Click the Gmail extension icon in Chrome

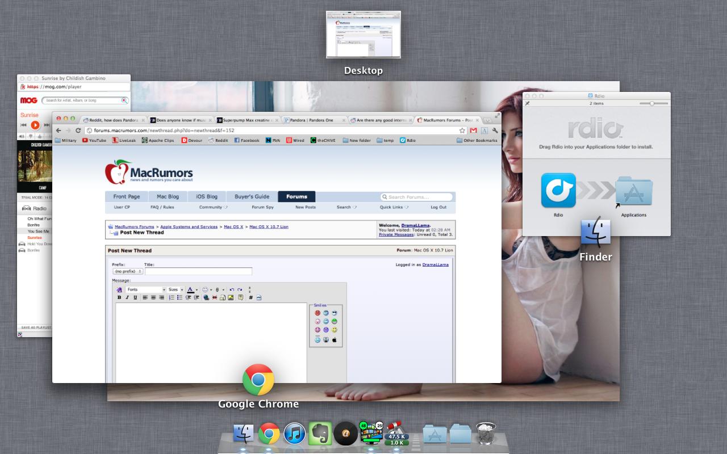point(473,131)
